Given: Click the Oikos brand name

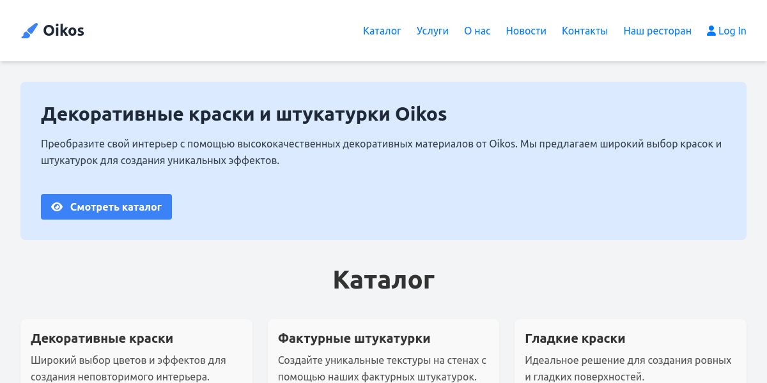Looking at the screenshot, I should click(x=63, y=31).
